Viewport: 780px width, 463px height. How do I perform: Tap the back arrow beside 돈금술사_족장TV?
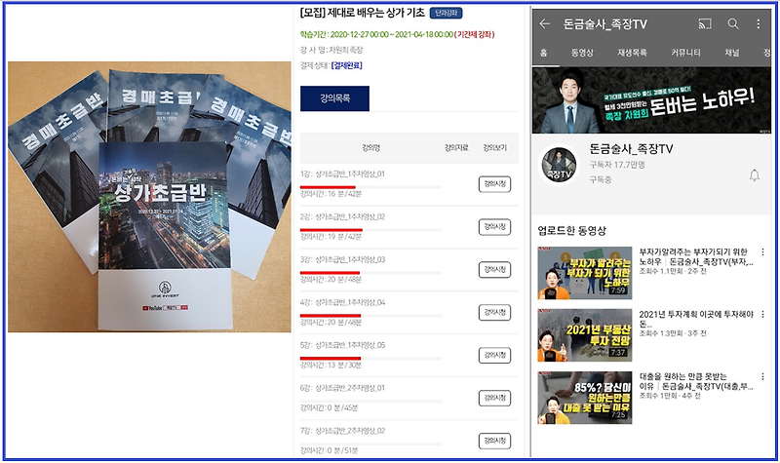coord(545,23)
